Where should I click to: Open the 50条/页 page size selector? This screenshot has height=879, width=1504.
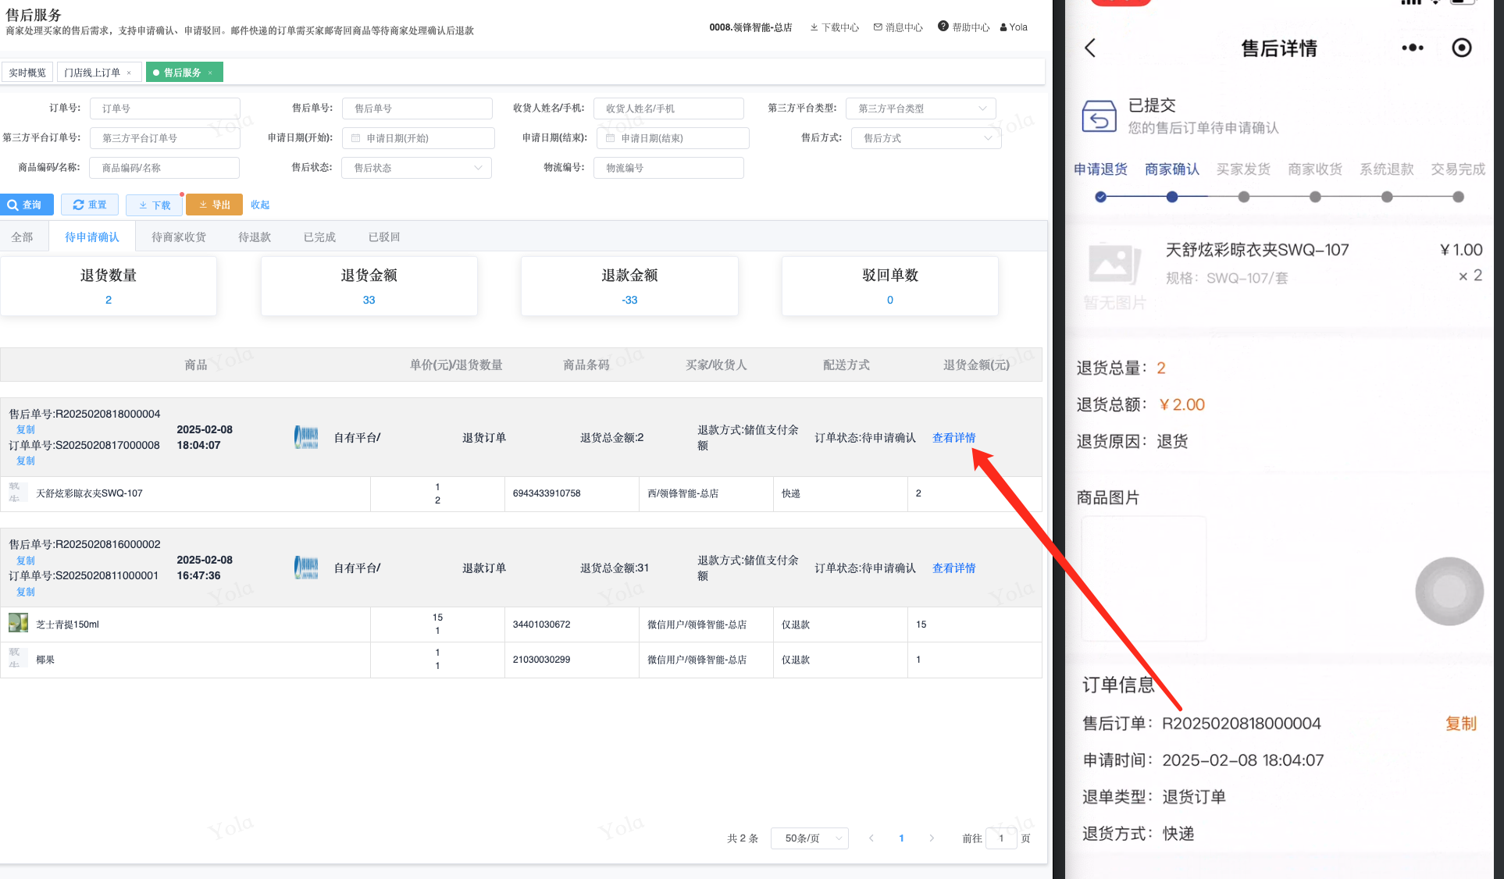pos(809,838)
